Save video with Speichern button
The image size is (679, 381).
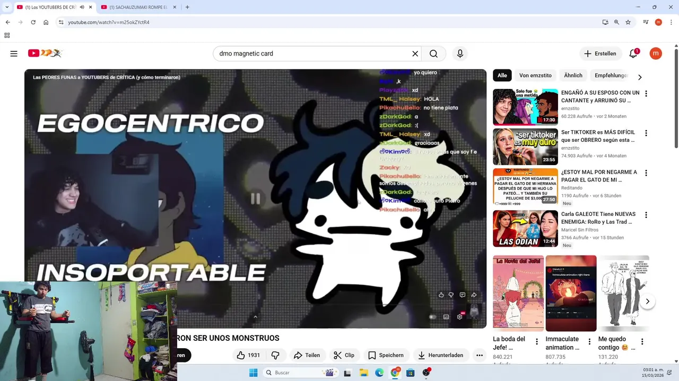click(x=386, y=355)
